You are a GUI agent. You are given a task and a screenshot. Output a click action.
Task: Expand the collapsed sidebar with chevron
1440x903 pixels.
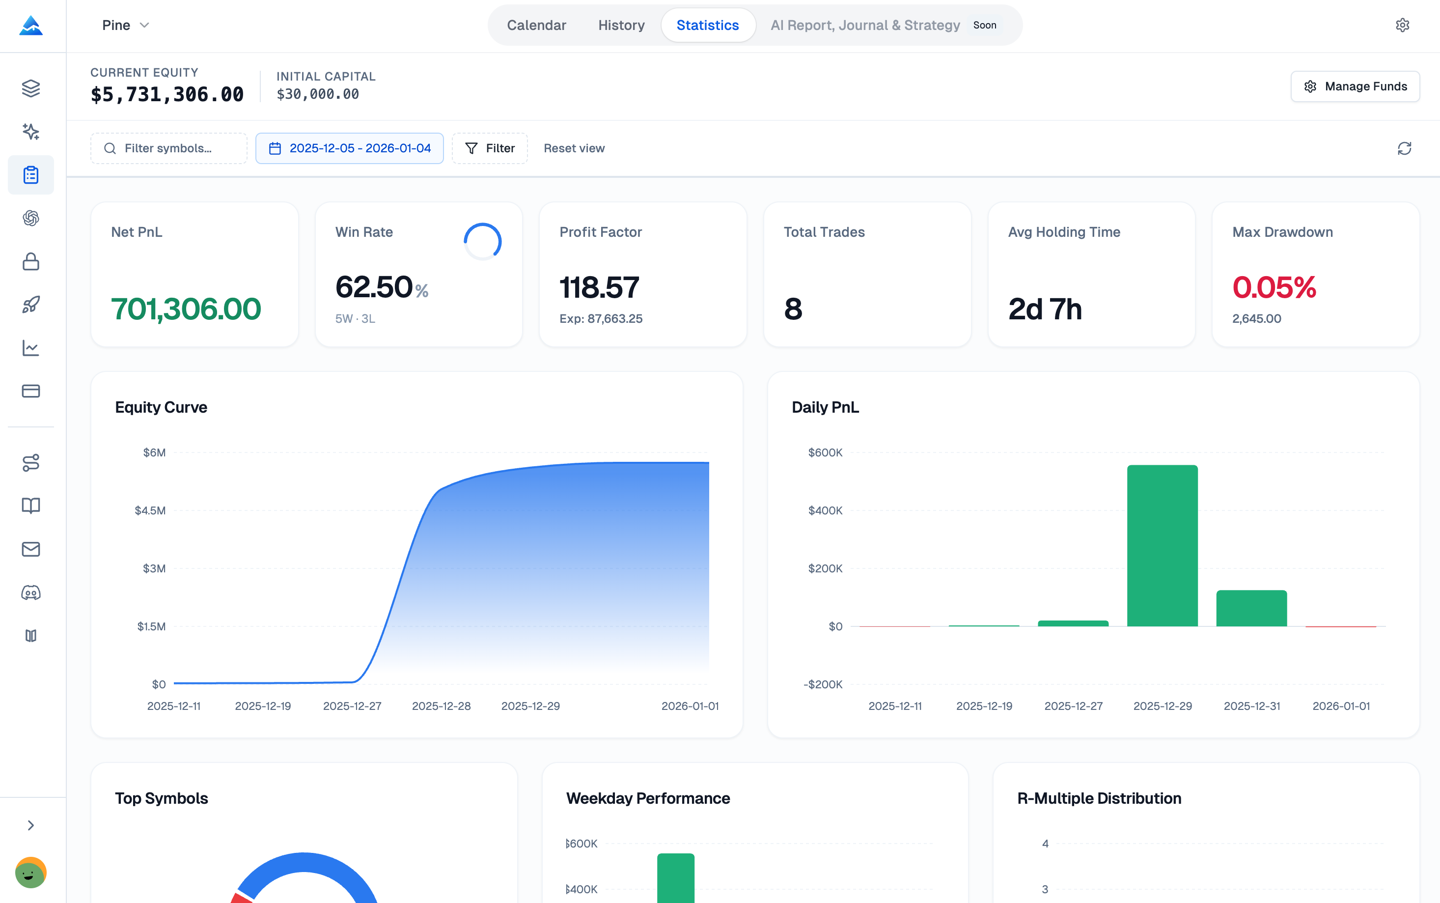click(31, 825)
